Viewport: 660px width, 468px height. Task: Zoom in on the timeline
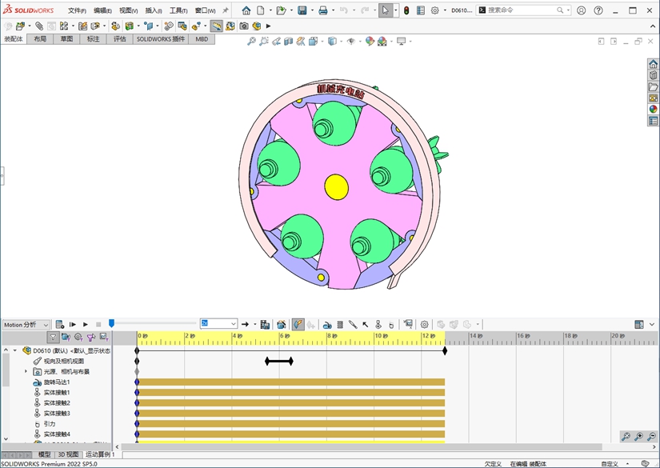[x=639, y=437]
